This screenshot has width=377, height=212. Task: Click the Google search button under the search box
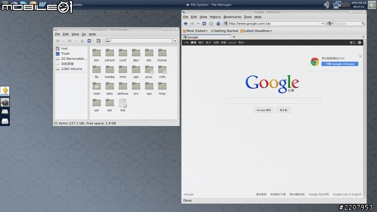click(263, 110)
